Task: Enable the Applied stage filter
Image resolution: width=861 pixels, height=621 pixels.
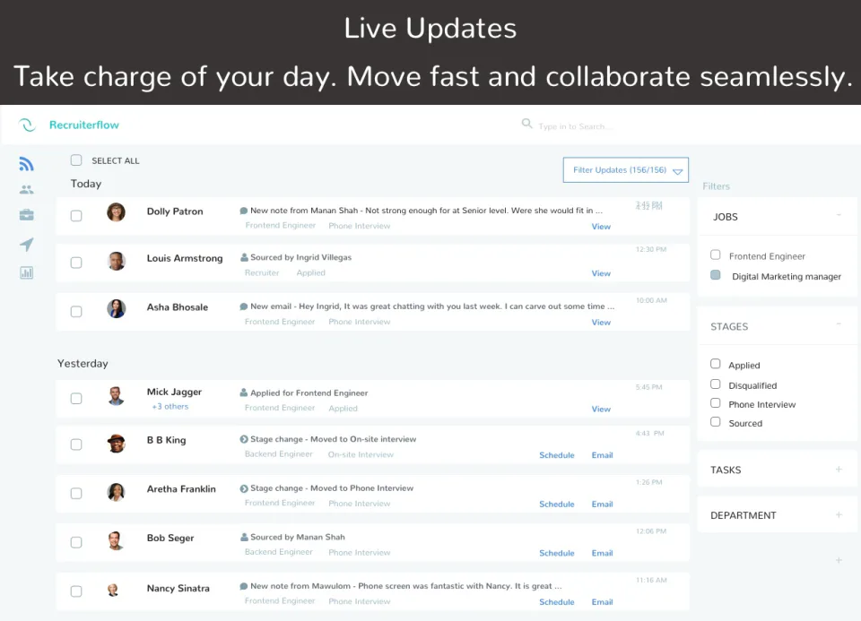Action: 715,365
